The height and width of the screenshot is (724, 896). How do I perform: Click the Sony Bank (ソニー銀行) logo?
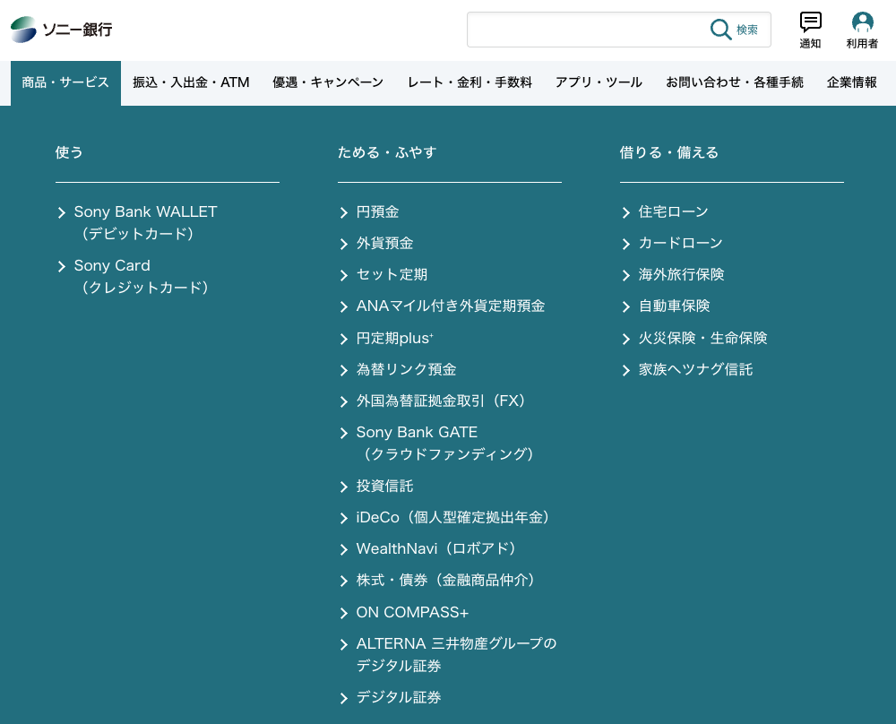(60, 29)
